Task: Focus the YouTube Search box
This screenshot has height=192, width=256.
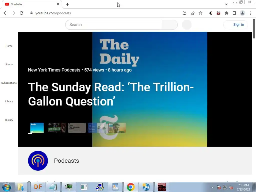Action: [x=114, y=25]
